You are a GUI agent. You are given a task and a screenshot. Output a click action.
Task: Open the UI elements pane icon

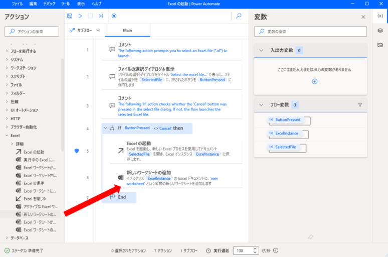coord(380,31)
